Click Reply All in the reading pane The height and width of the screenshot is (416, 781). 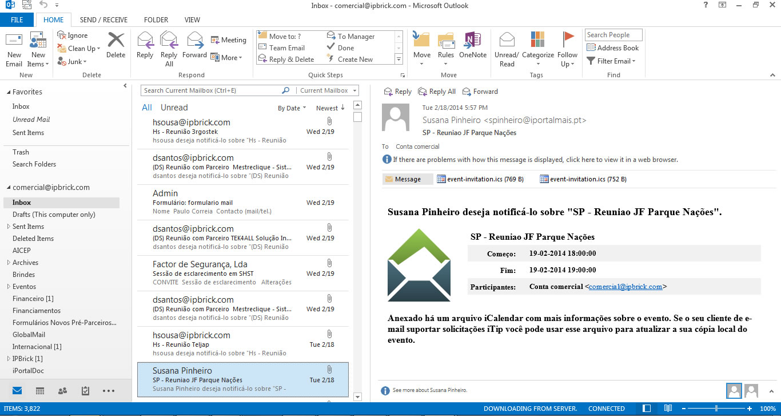point(437,92)
